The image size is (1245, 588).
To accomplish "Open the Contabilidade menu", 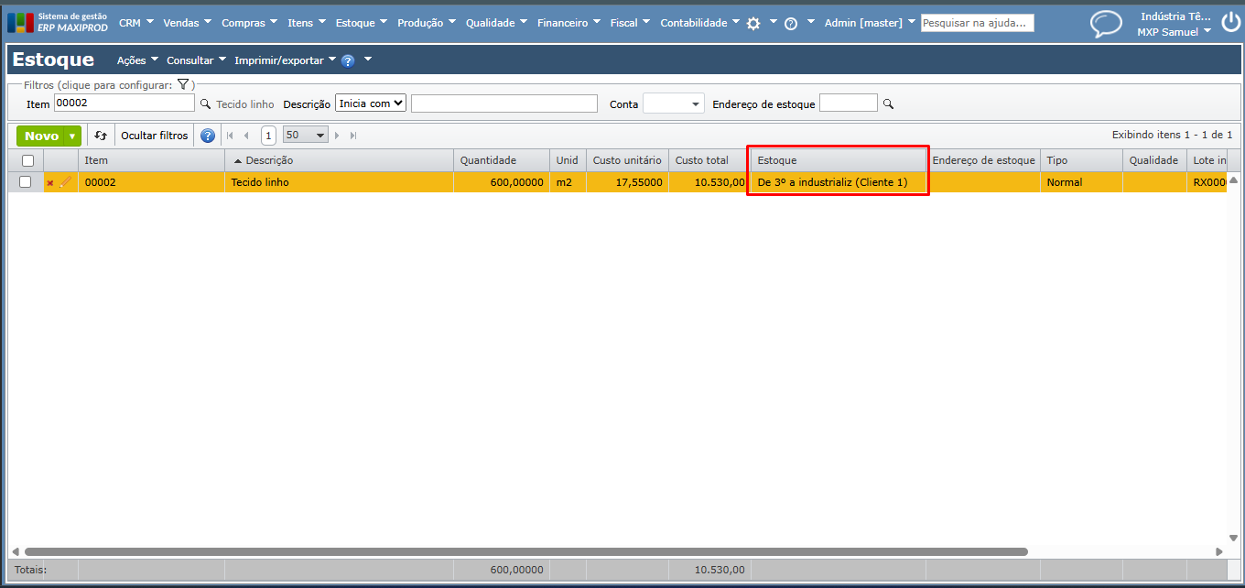I will (x=699, y=23).
